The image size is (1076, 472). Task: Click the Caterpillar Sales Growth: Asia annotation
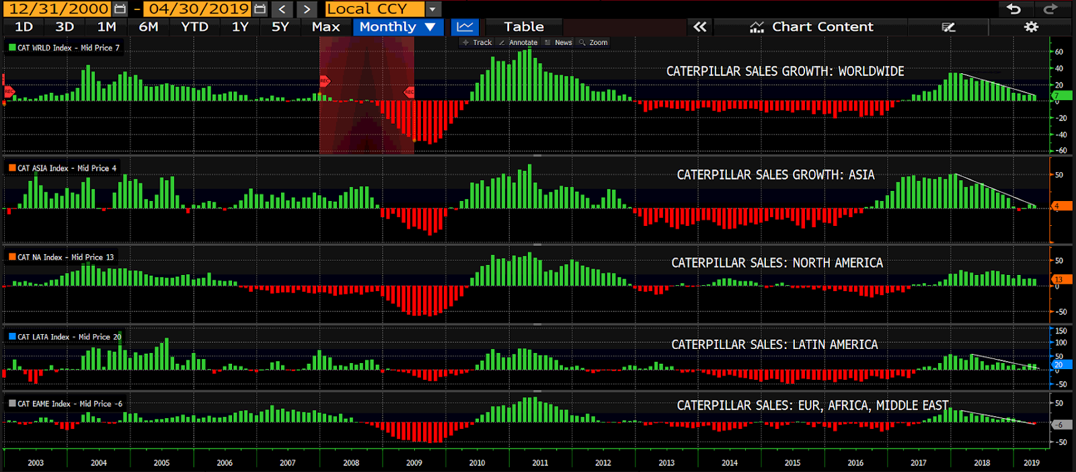775,175
